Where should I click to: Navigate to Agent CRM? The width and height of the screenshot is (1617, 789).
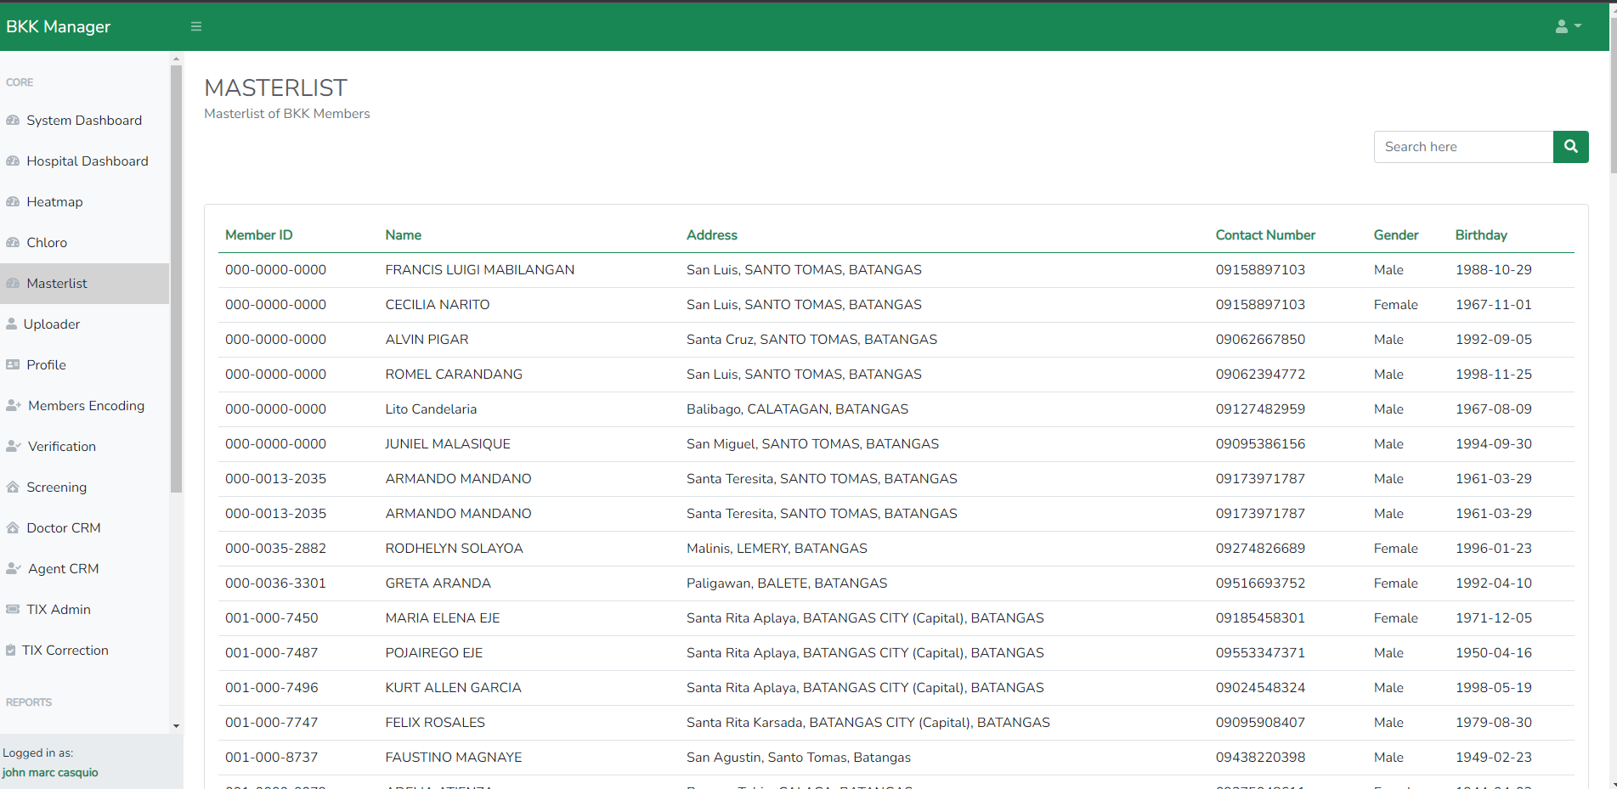[x=63, y=569]
